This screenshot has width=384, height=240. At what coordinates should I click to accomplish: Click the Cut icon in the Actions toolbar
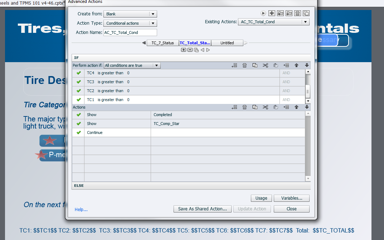265,107
